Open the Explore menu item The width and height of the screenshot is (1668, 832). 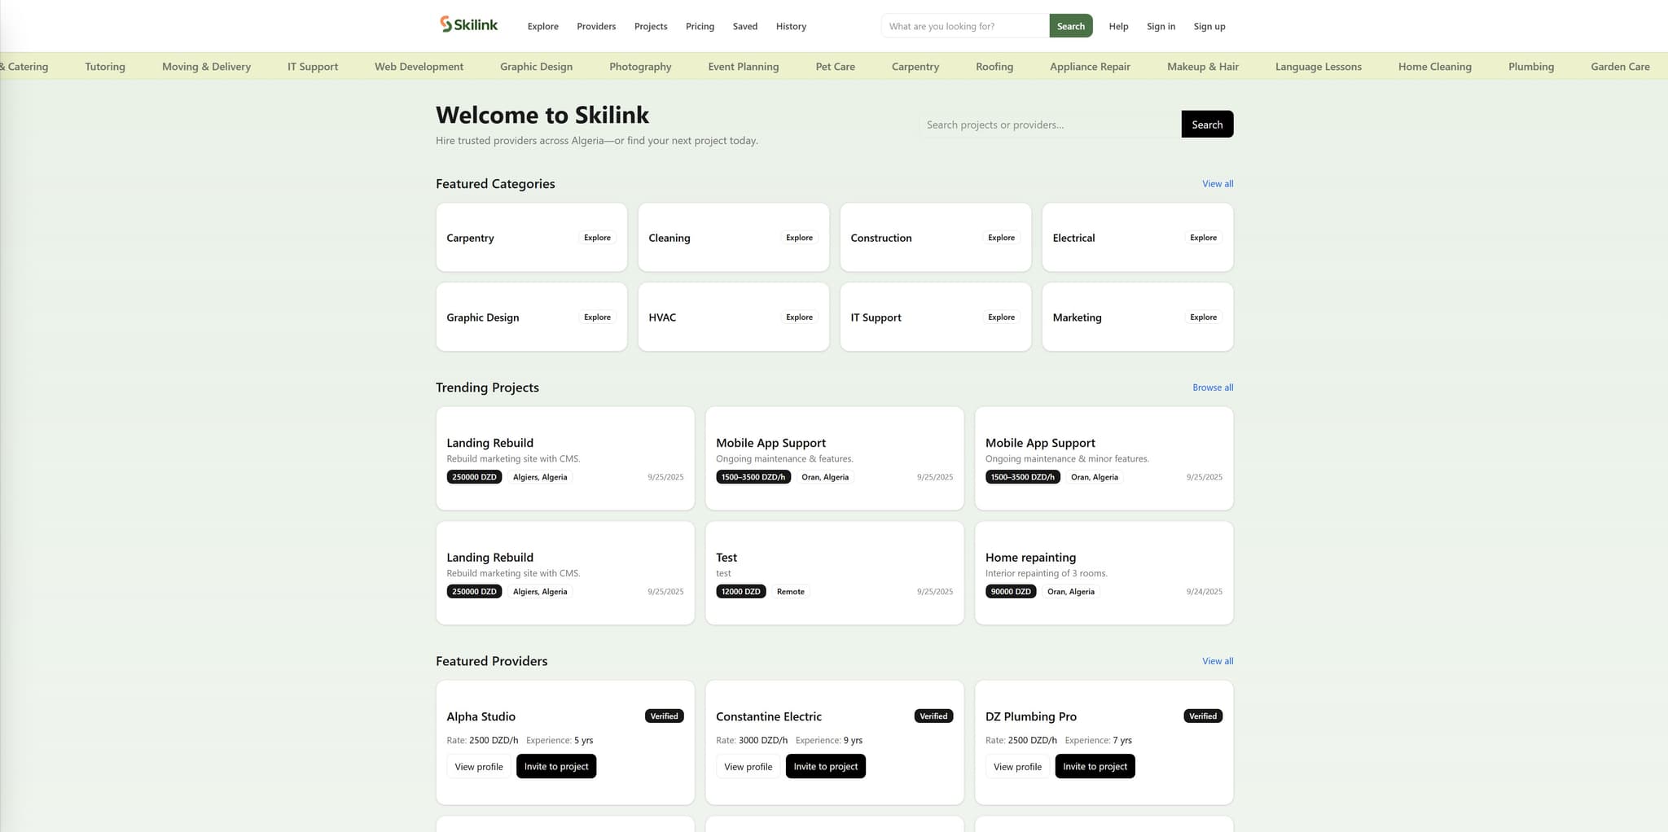click(x=542, y=26)
